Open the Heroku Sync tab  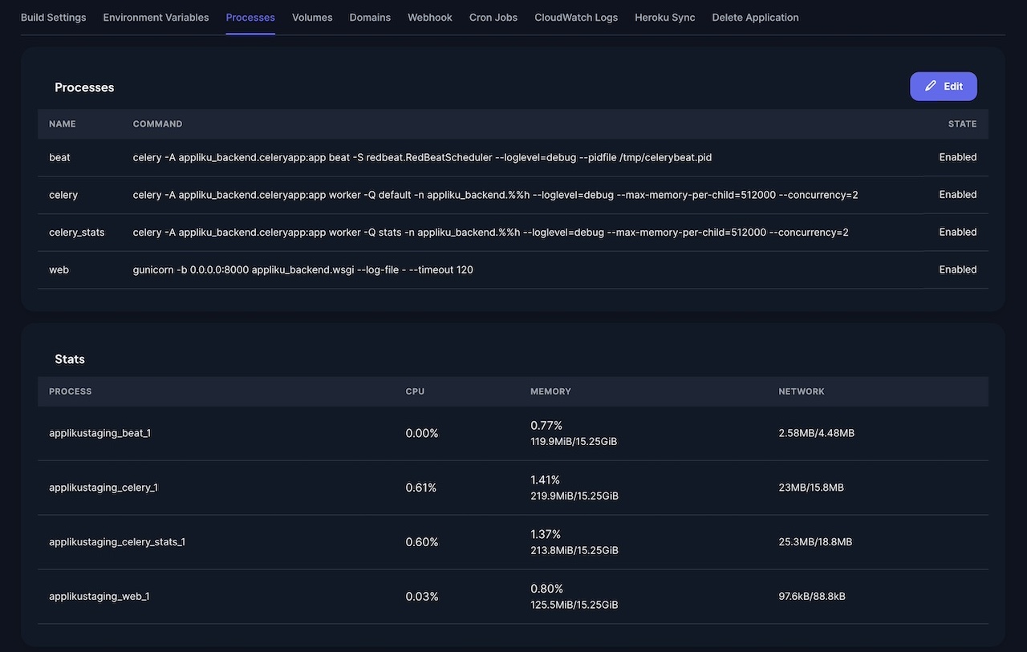coord(665,17)
